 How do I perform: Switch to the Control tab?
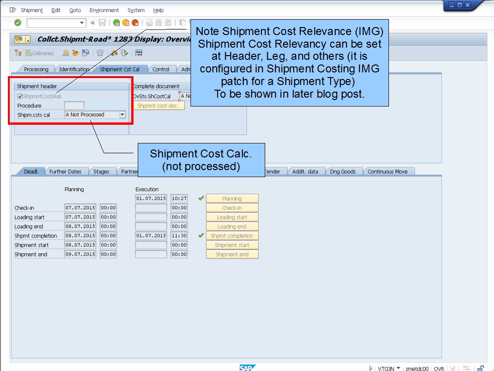pos(161,69)
